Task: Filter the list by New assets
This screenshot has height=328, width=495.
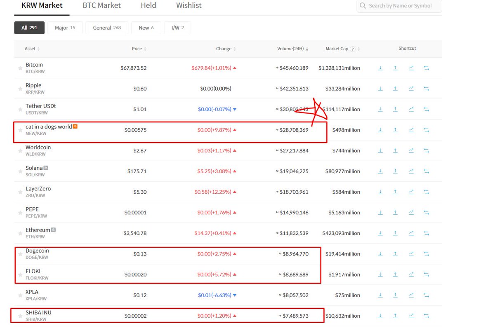Action: (146, 28)
